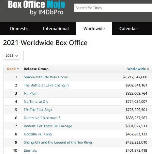Open the Hi, Mom link
The width and height of the screenshot is (152, 154).
pyautogui.click(x=31, y=93)
